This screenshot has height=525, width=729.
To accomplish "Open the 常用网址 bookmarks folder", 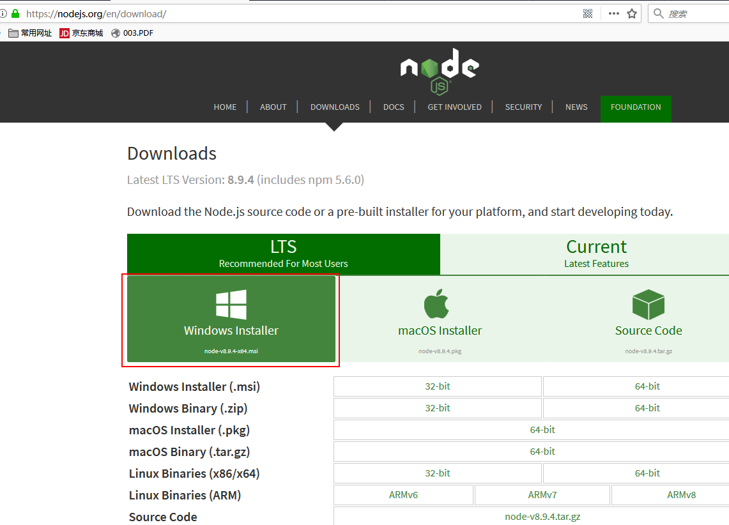I will coord(30,33).
